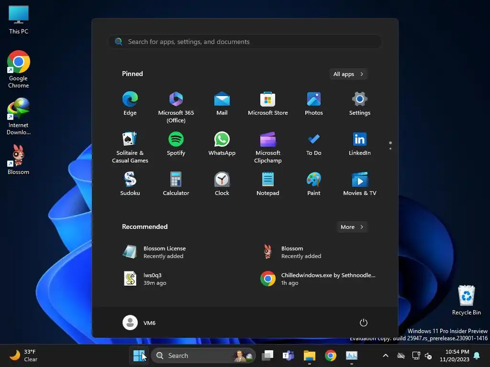Image resolution: width=490 pixels, height=367 pixels.
Task: Open Settings from pinned apps
Action: [x=360, y=104]
